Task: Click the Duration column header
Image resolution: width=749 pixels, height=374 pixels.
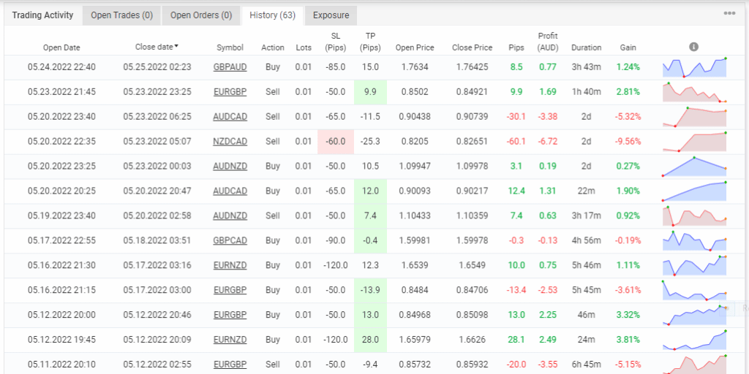Action: [586, 47]
